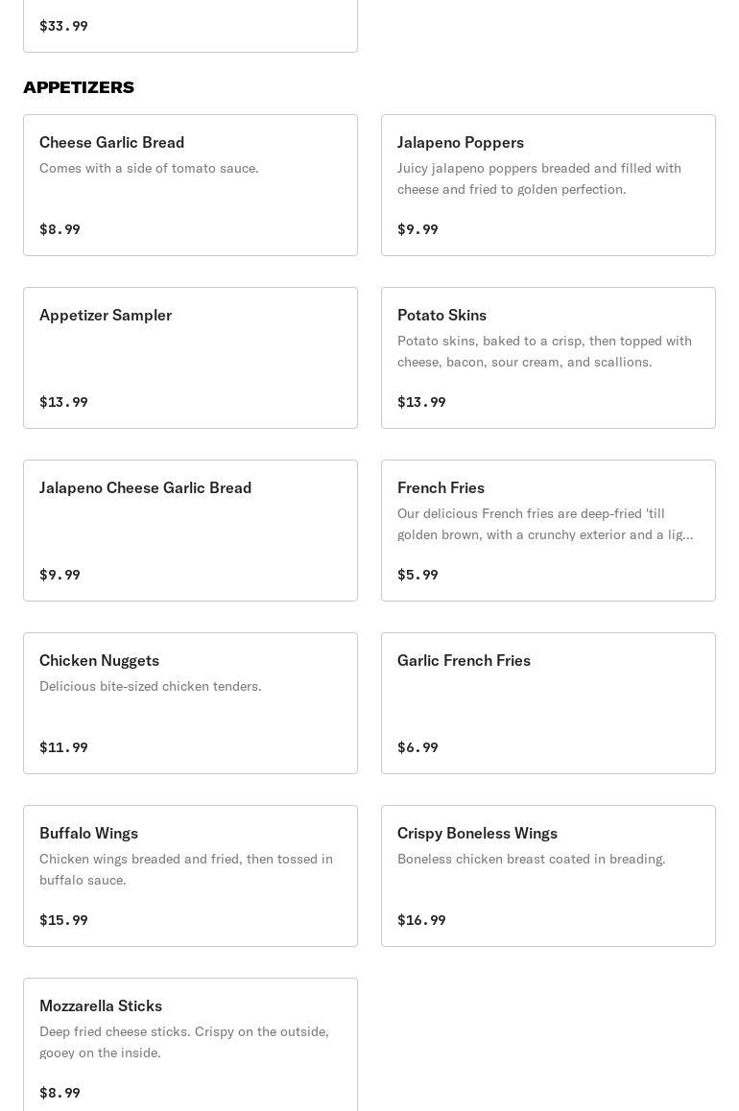Click the Potato Skins description text

click(544, 351)
